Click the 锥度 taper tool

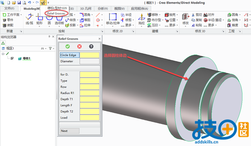click(x=233, y=25)
